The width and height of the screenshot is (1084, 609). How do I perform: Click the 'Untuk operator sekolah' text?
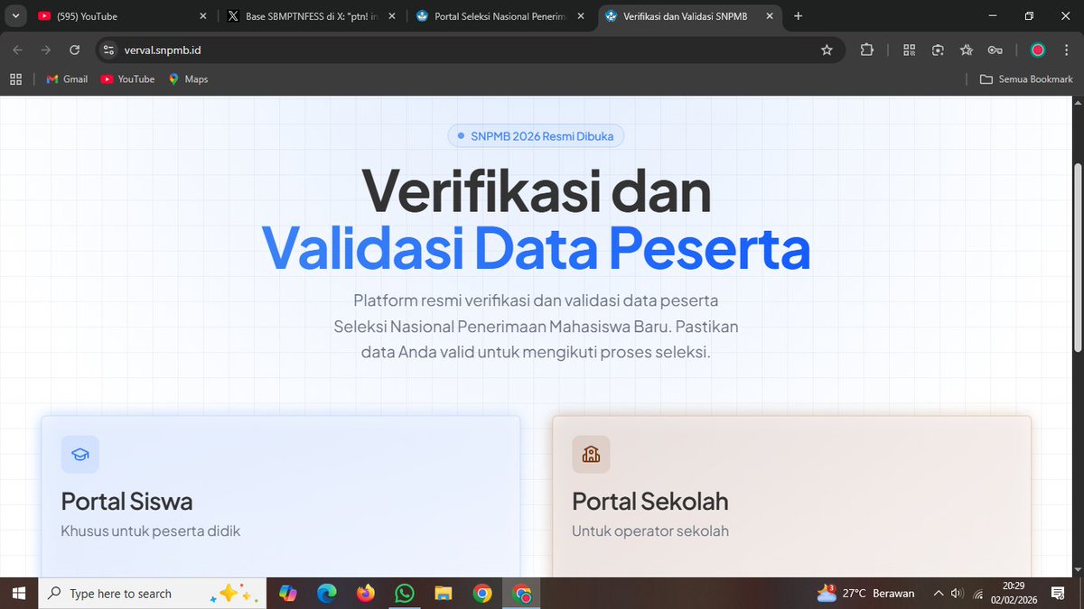click(650, 531)
